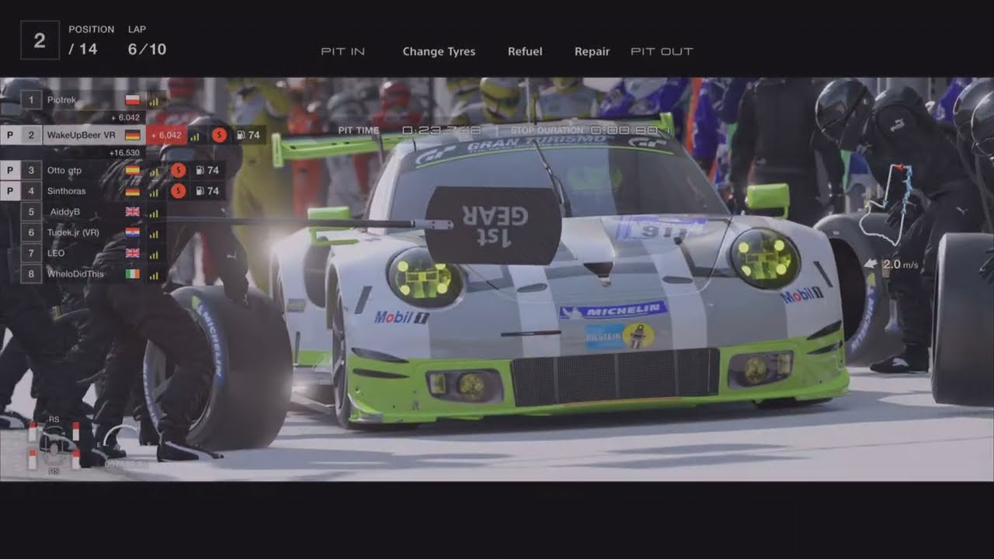Click WheloDidThis' Irish flag icon

click(132, 275)
